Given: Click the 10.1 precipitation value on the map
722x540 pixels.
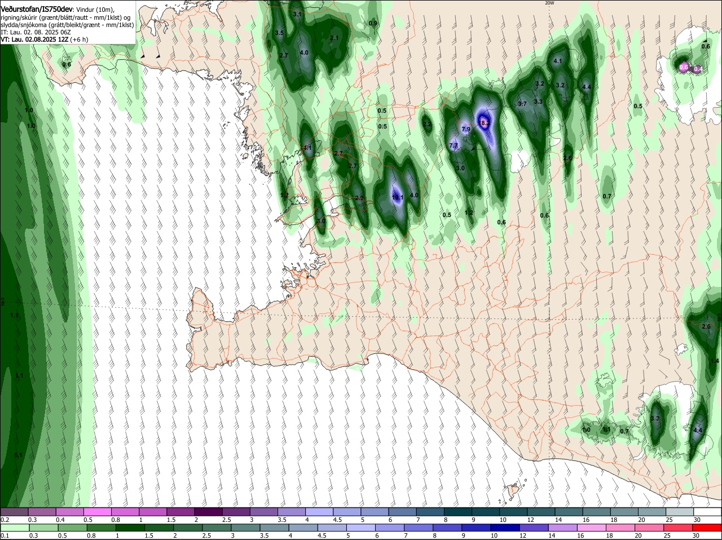Looking at the screenshot, I should [397, 197].
